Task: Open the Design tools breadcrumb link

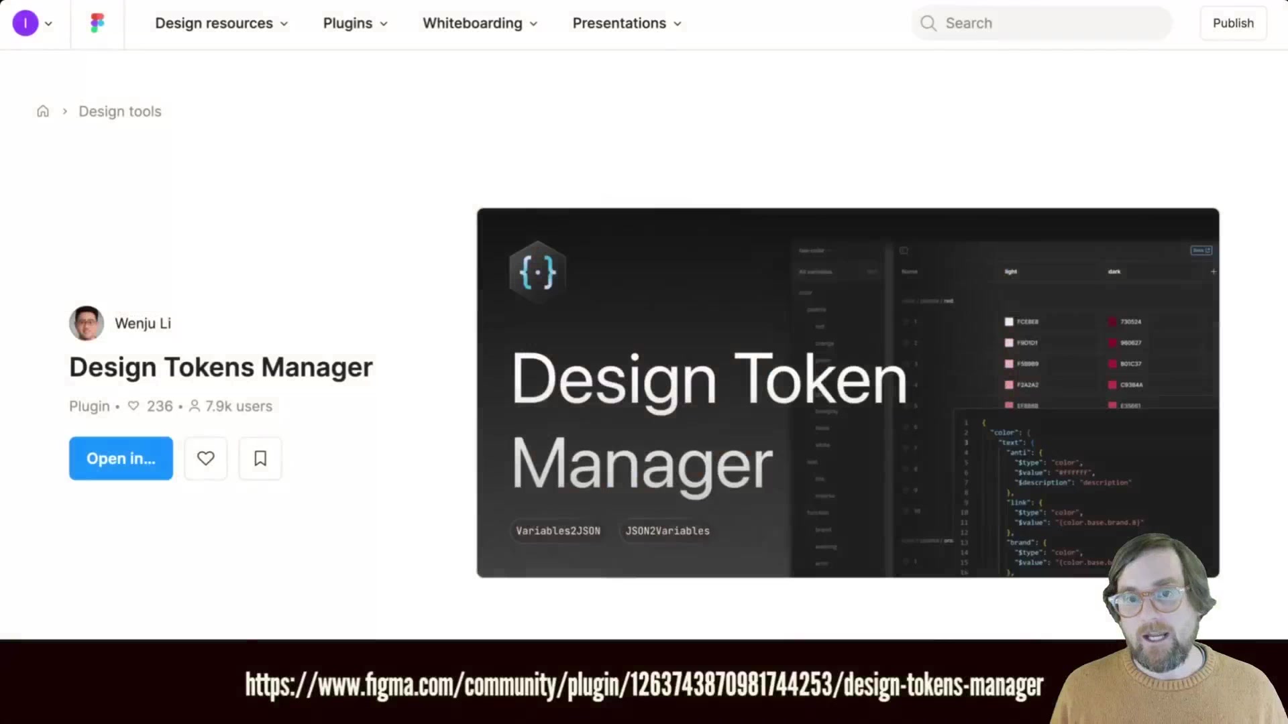Action: [x=120, y=111]
